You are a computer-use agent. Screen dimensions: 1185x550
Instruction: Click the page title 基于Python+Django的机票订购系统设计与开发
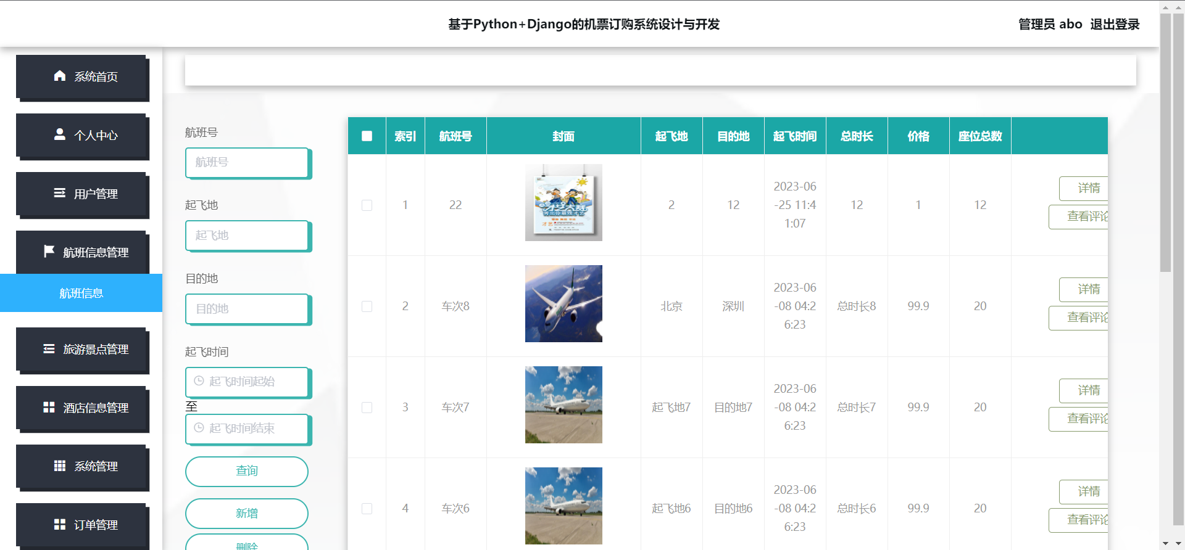[584, 24]
